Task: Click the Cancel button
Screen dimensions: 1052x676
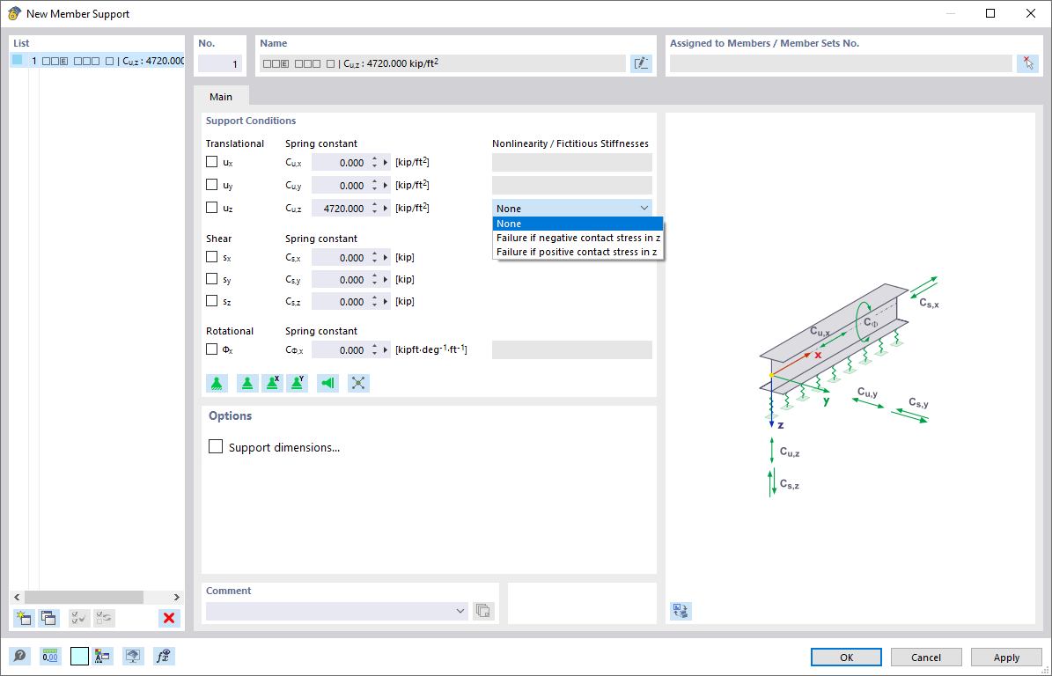Action: pyautogui.click(x=926, y=658)
